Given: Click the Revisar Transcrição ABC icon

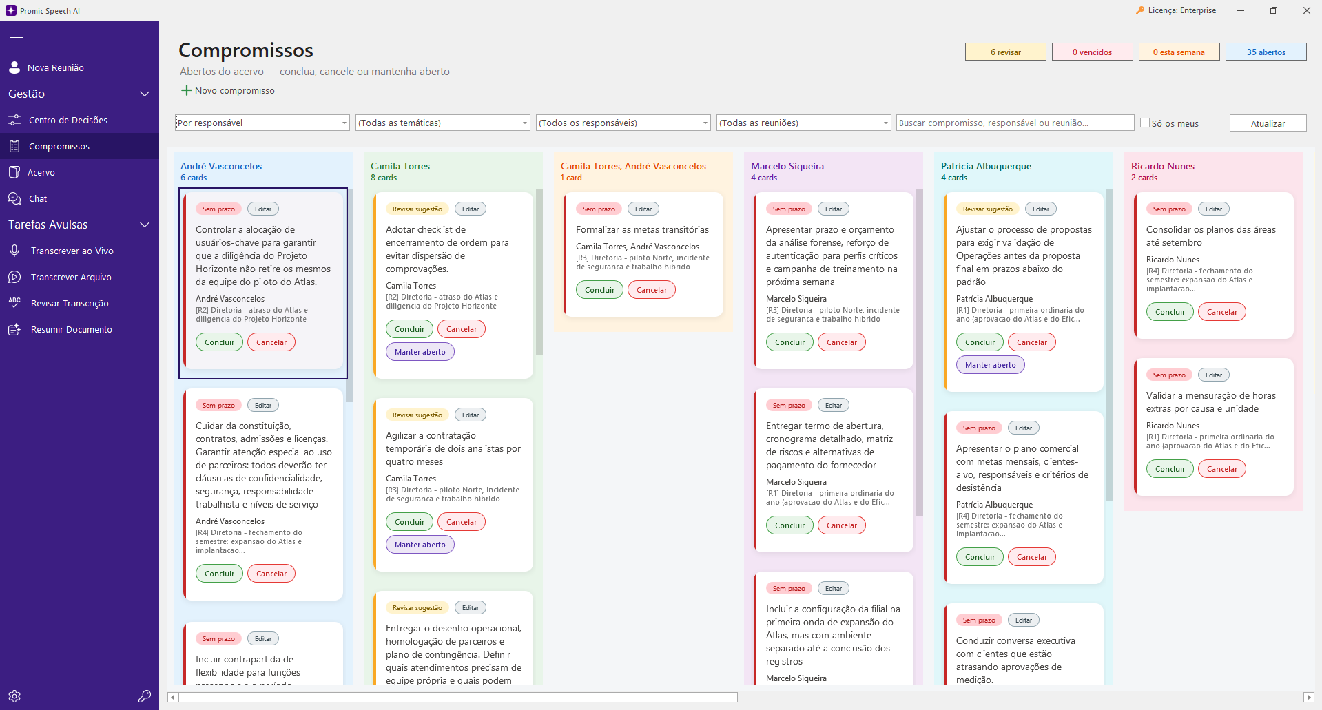Looking at the screenshot, I should [14, 302].
